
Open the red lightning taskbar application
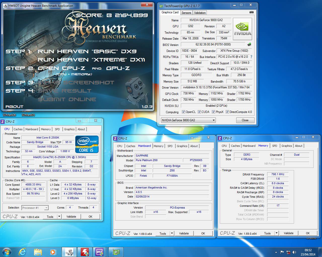click(85, 252)
